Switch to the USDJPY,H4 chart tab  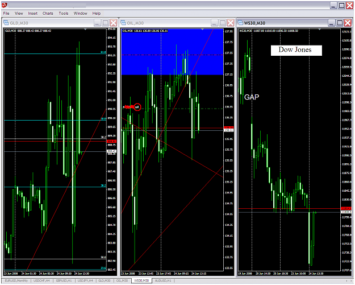click(85, 280)
